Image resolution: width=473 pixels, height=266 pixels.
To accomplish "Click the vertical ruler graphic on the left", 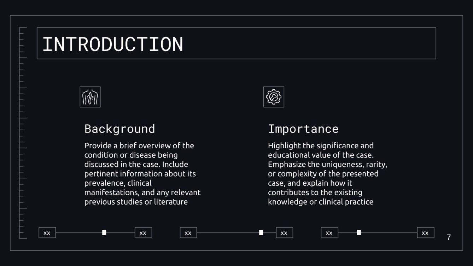I will coord(22,132).
